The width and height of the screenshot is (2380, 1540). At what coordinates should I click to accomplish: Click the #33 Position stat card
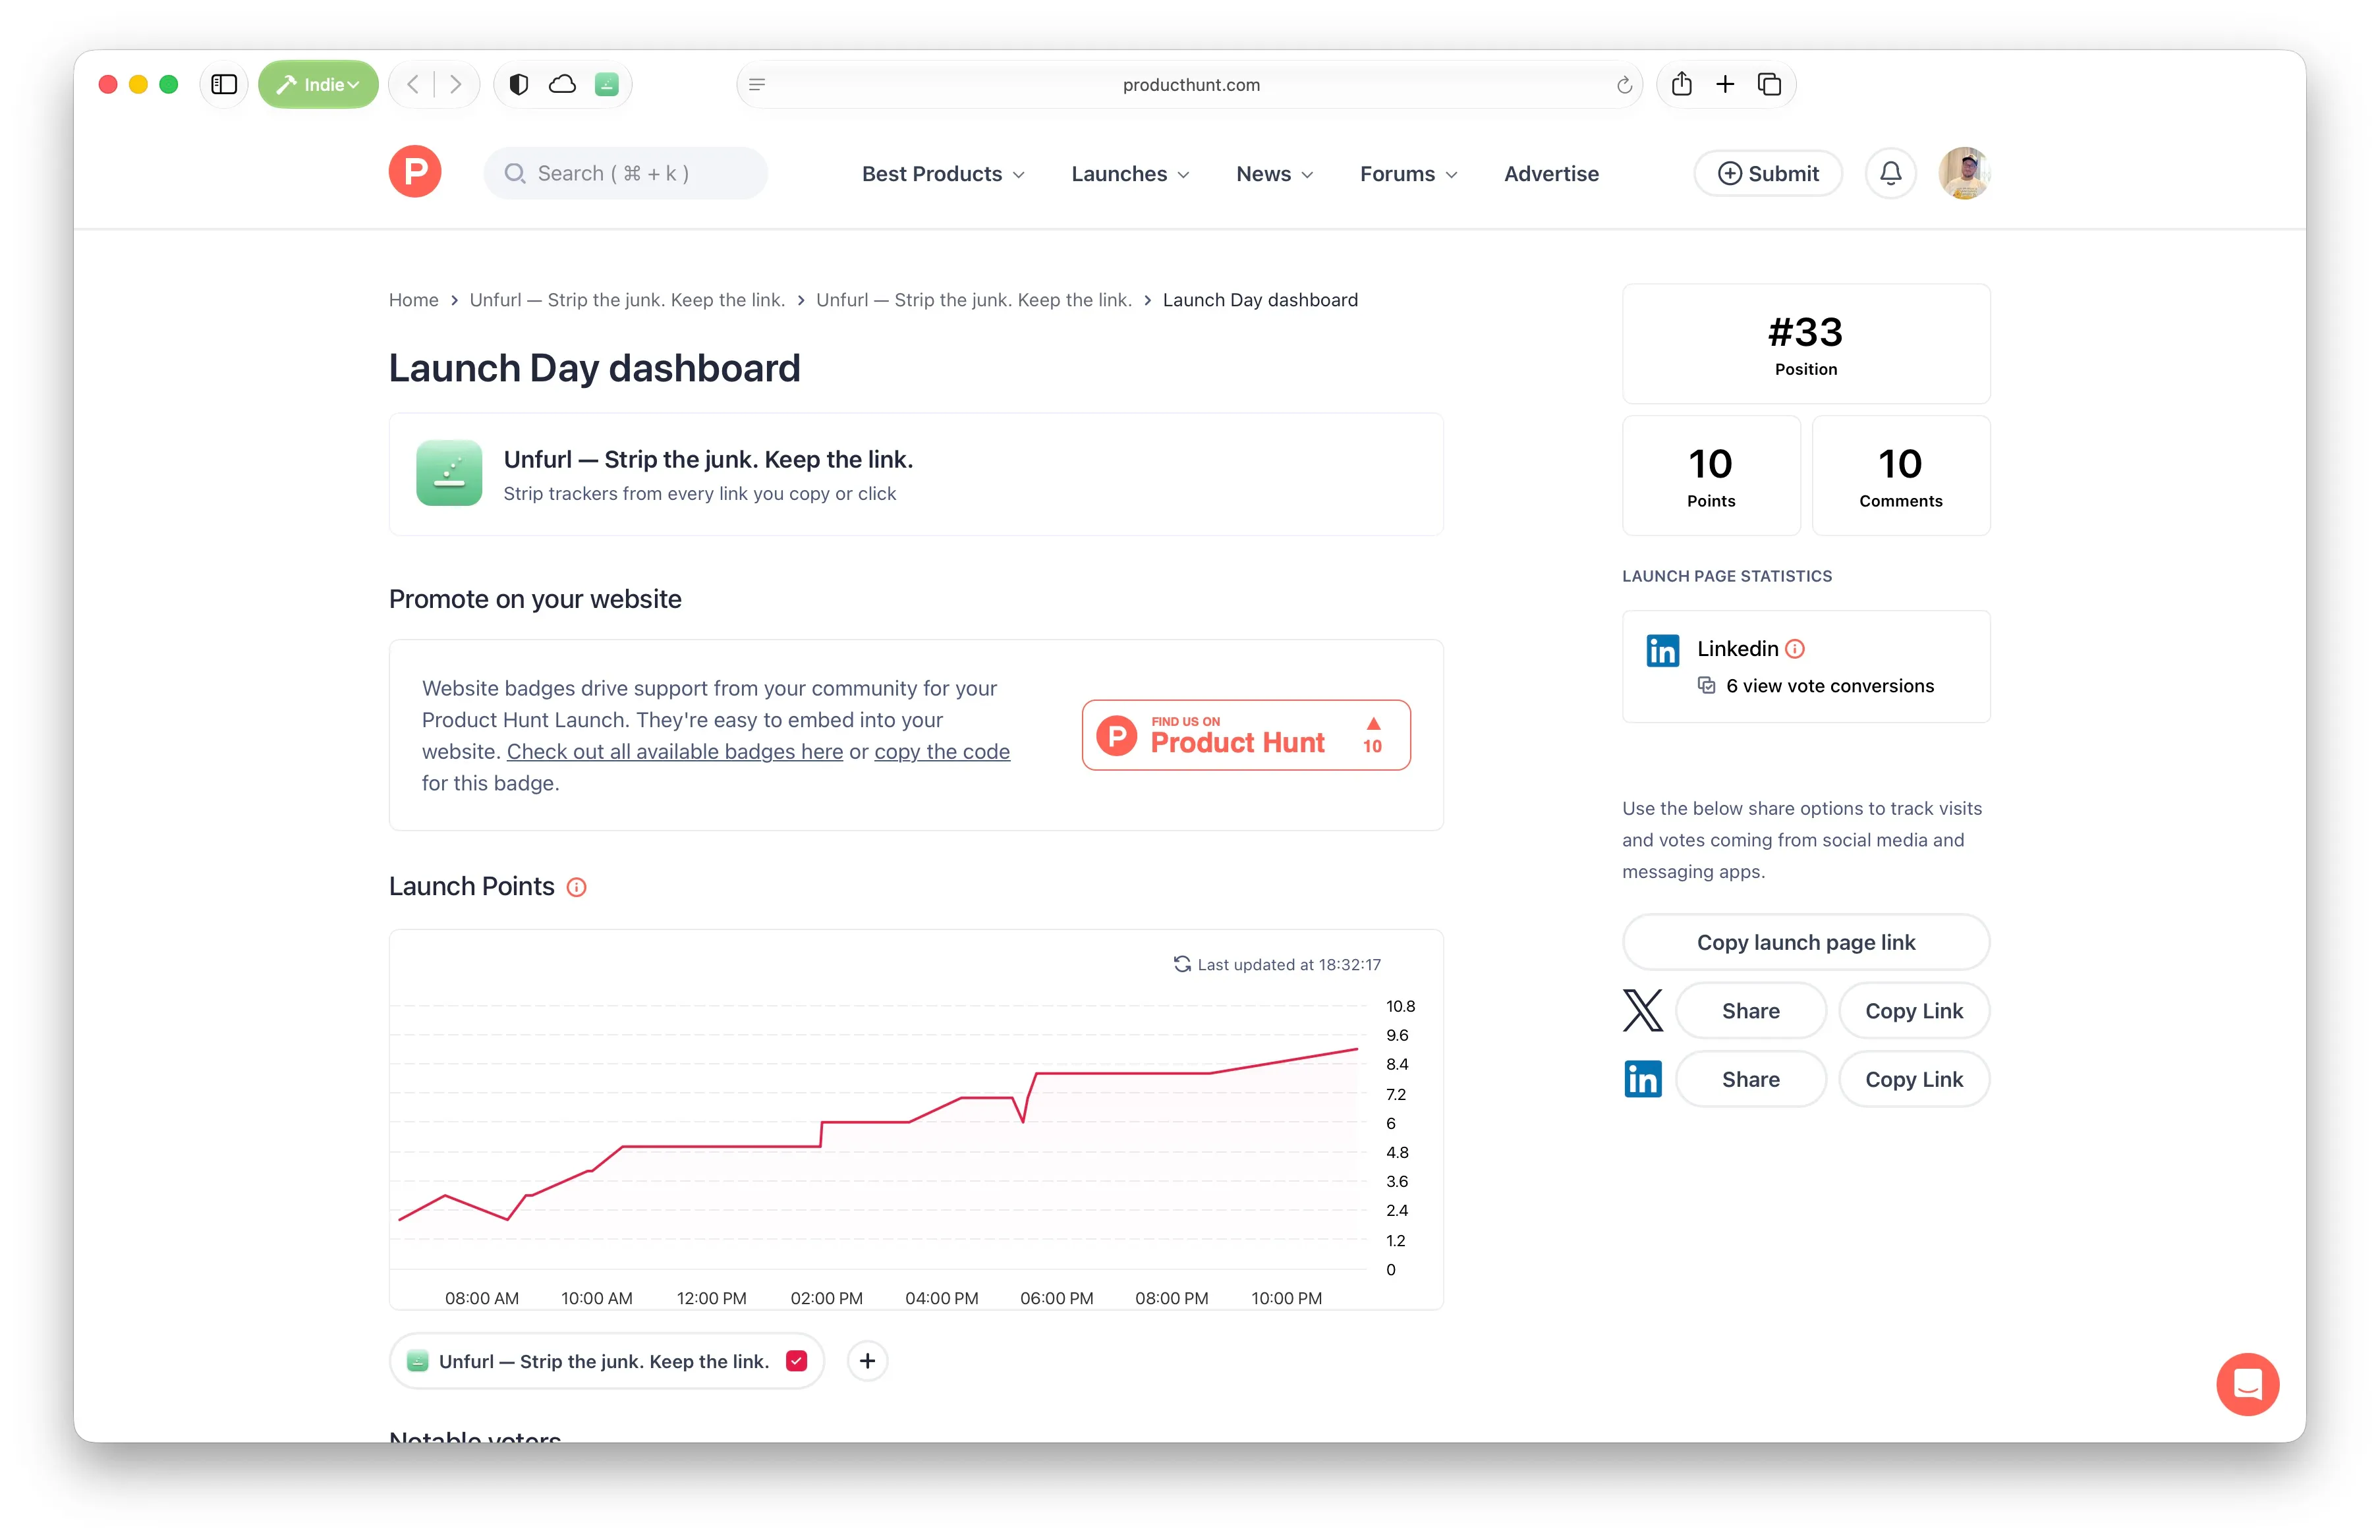[x=1805, y=344]
